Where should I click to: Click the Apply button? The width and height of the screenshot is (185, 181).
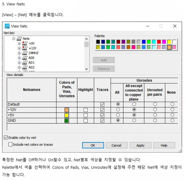click(x=140, y=145)
